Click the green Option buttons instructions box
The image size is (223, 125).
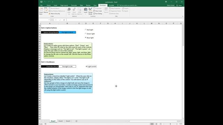coord(68,50)
